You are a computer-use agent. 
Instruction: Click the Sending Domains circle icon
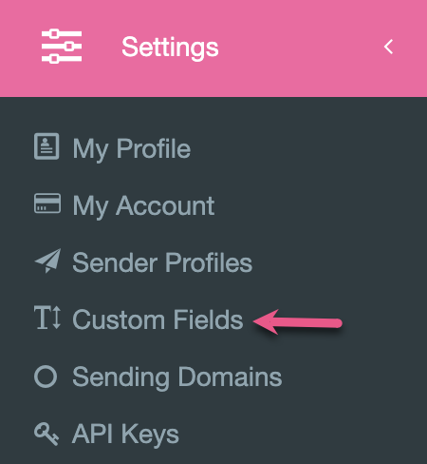click(46, 377)
